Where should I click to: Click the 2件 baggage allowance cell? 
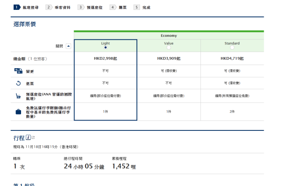pos(232,111)
